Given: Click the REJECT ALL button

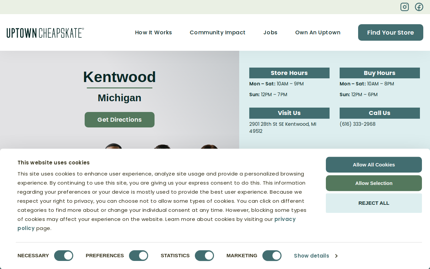Looking at the screenshot, I should (374, 203).
